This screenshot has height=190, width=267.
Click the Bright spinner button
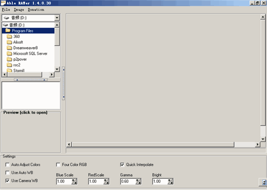(170, 182)
